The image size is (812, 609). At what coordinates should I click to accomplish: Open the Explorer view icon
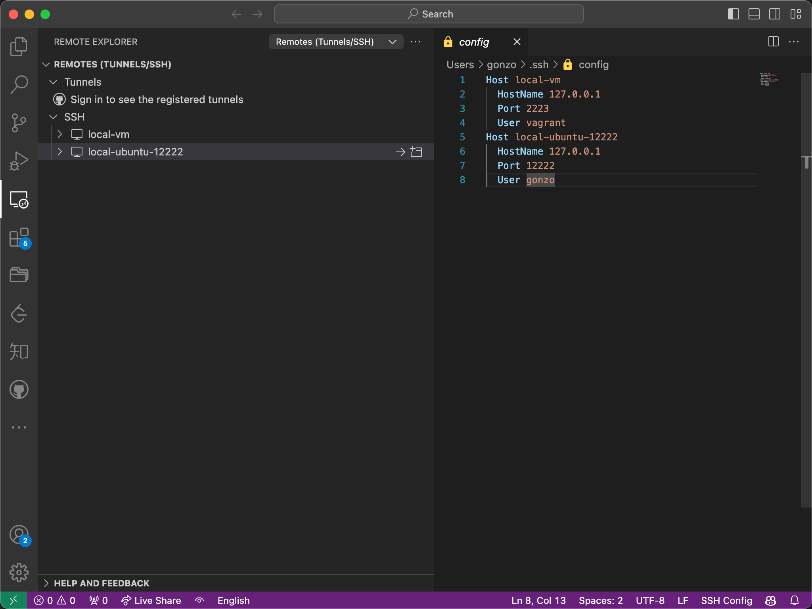[x=19, y=46]
